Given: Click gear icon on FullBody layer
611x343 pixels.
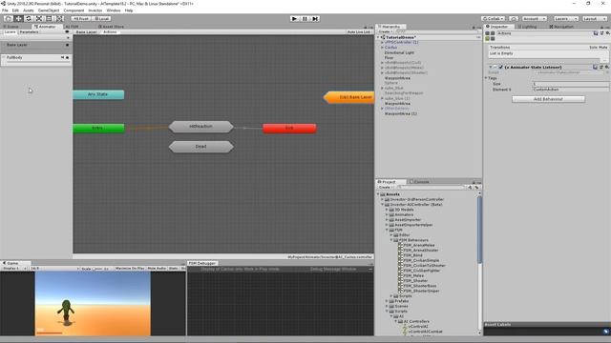Looking at the screenshot, I should point(68,57).
